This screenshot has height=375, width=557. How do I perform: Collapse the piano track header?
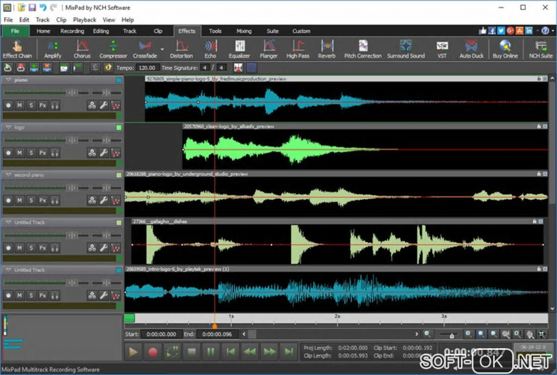(x=8, y=80)
